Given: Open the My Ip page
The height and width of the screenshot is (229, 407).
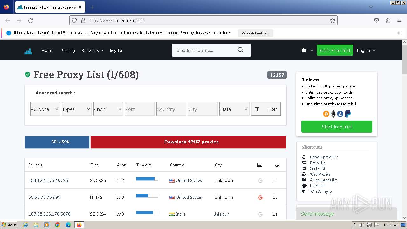Looking at the screenshot, I should point(116,50).
